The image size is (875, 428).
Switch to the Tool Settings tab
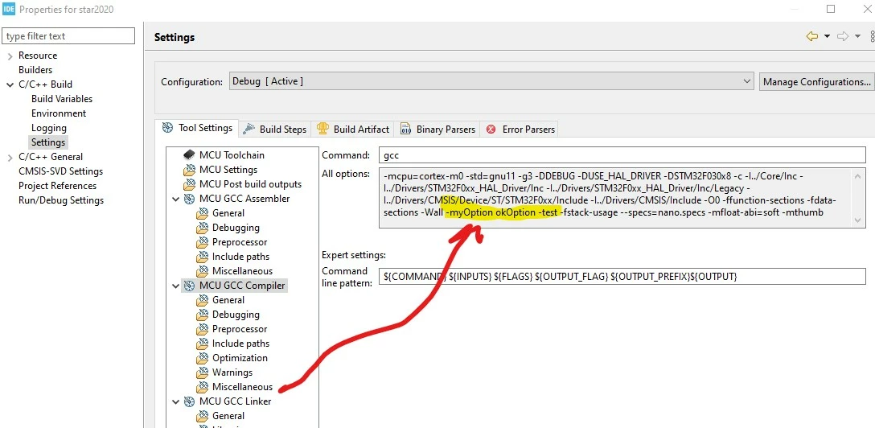(198, 128)
